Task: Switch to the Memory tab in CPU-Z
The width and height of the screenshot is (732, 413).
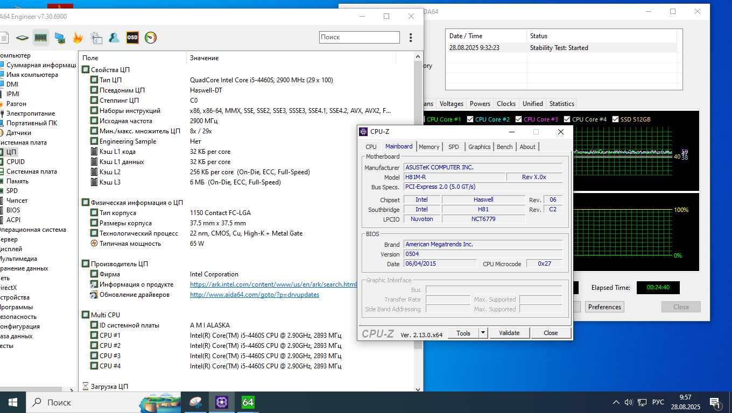Action: point(429,147)
